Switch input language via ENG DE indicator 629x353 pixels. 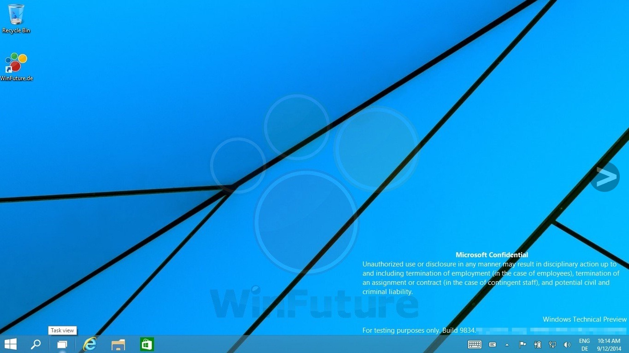[584, 345]
